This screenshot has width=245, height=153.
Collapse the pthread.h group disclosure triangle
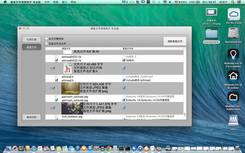(51, 69)
